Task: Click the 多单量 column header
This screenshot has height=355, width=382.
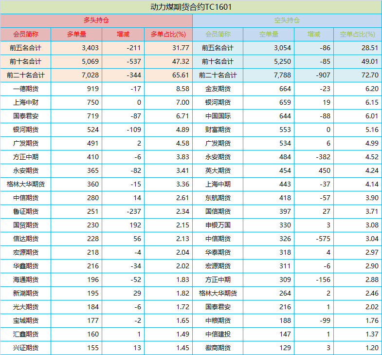Action: [x=76, y=34]
